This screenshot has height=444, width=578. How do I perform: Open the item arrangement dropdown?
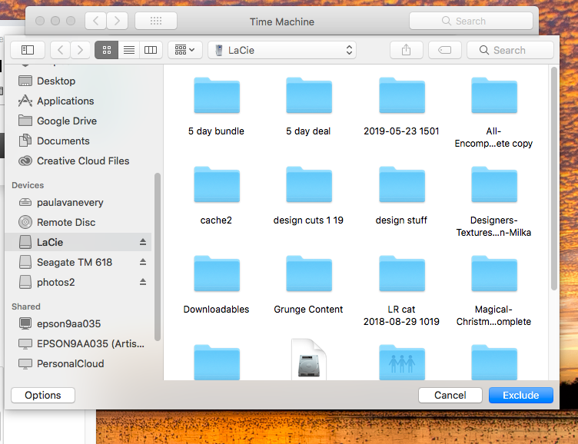pos(185,50)
